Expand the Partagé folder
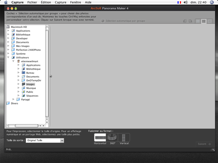 click(x=13, y=99)
